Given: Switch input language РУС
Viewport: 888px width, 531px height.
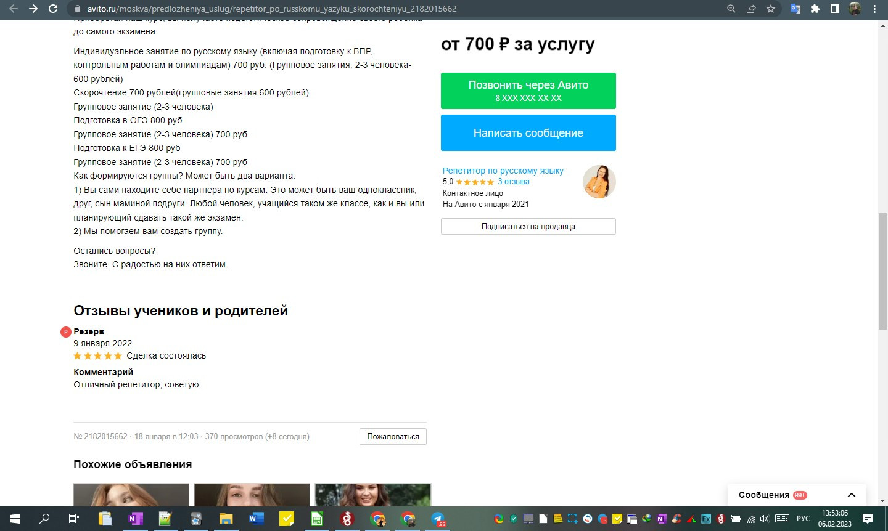Looking at the screenshot, I should point(803,519).
